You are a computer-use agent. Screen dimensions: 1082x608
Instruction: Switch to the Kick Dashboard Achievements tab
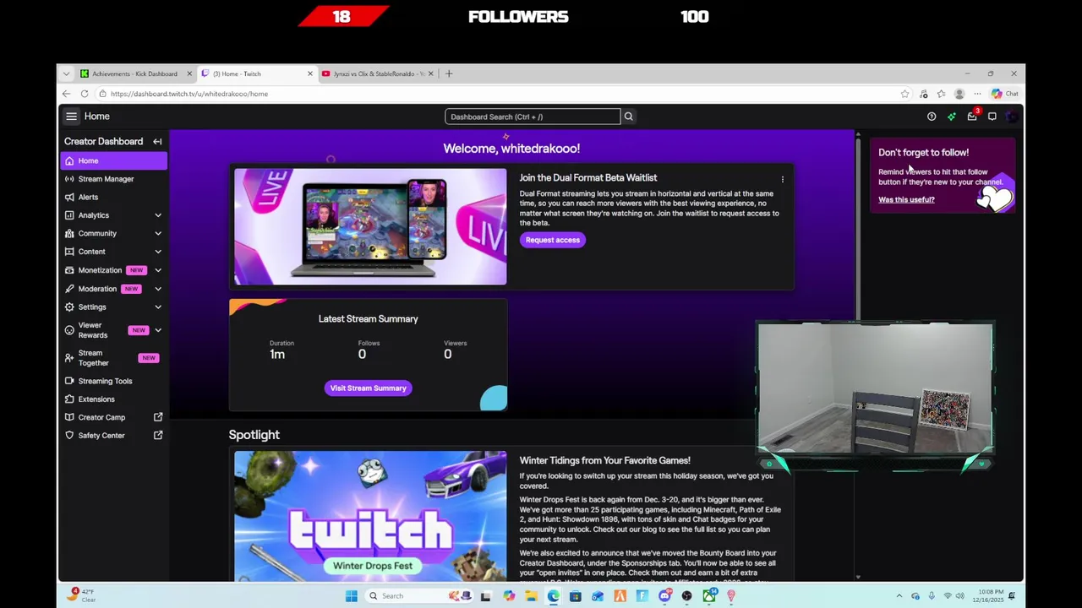pyautogui.click(x=134, y=73)
